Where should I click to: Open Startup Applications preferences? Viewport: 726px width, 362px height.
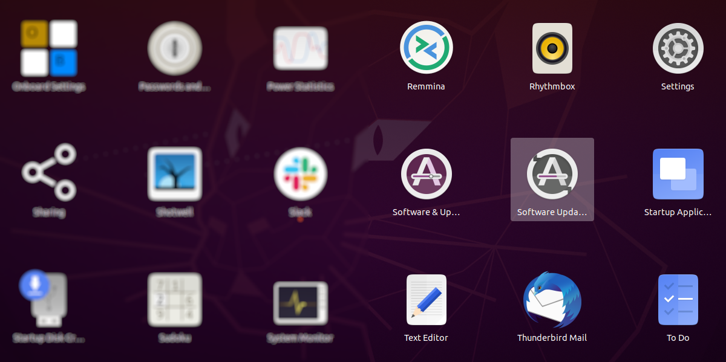[x=678, y=173]
